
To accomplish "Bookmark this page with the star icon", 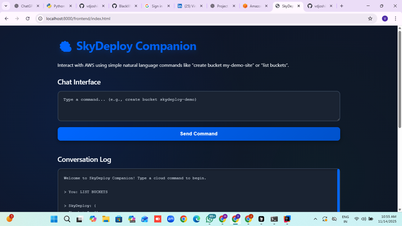I will 370,19.
